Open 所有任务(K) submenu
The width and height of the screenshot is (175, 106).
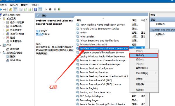point(144,73)
